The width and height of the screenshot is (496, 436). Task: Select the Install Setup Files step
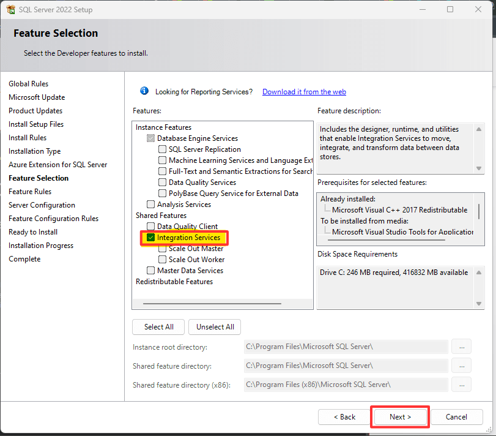click(x=36, y=124)
